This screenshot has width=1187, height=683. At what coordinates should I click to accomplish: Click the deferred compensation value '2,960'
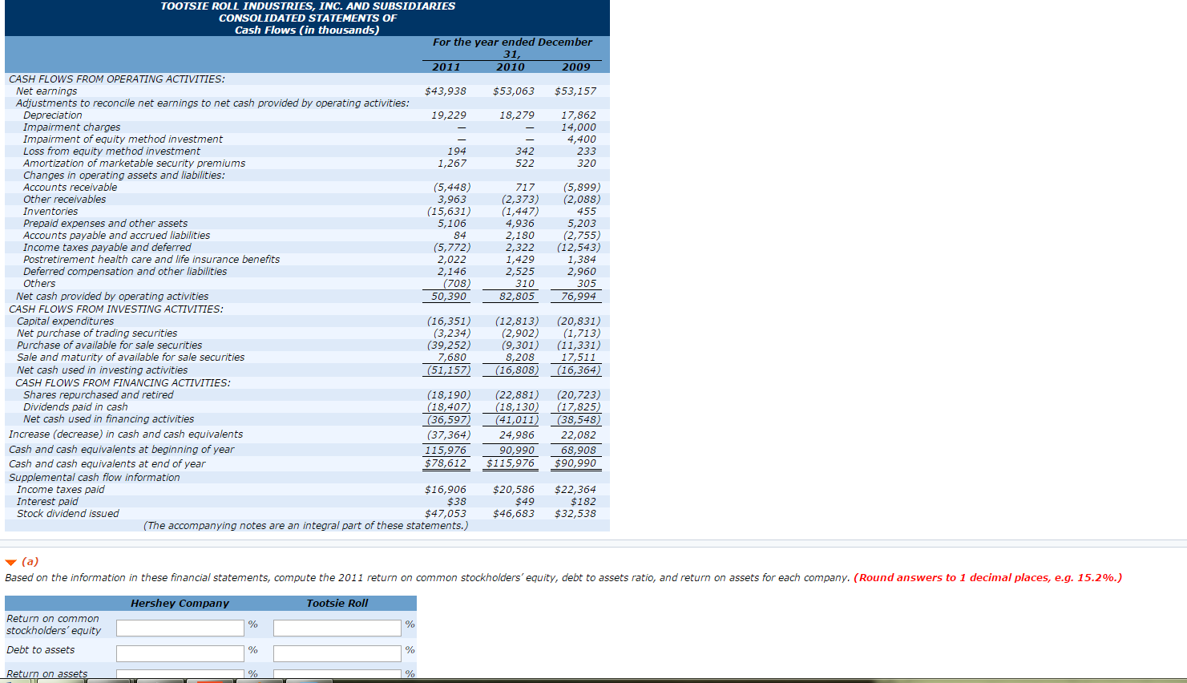[581, 271]
